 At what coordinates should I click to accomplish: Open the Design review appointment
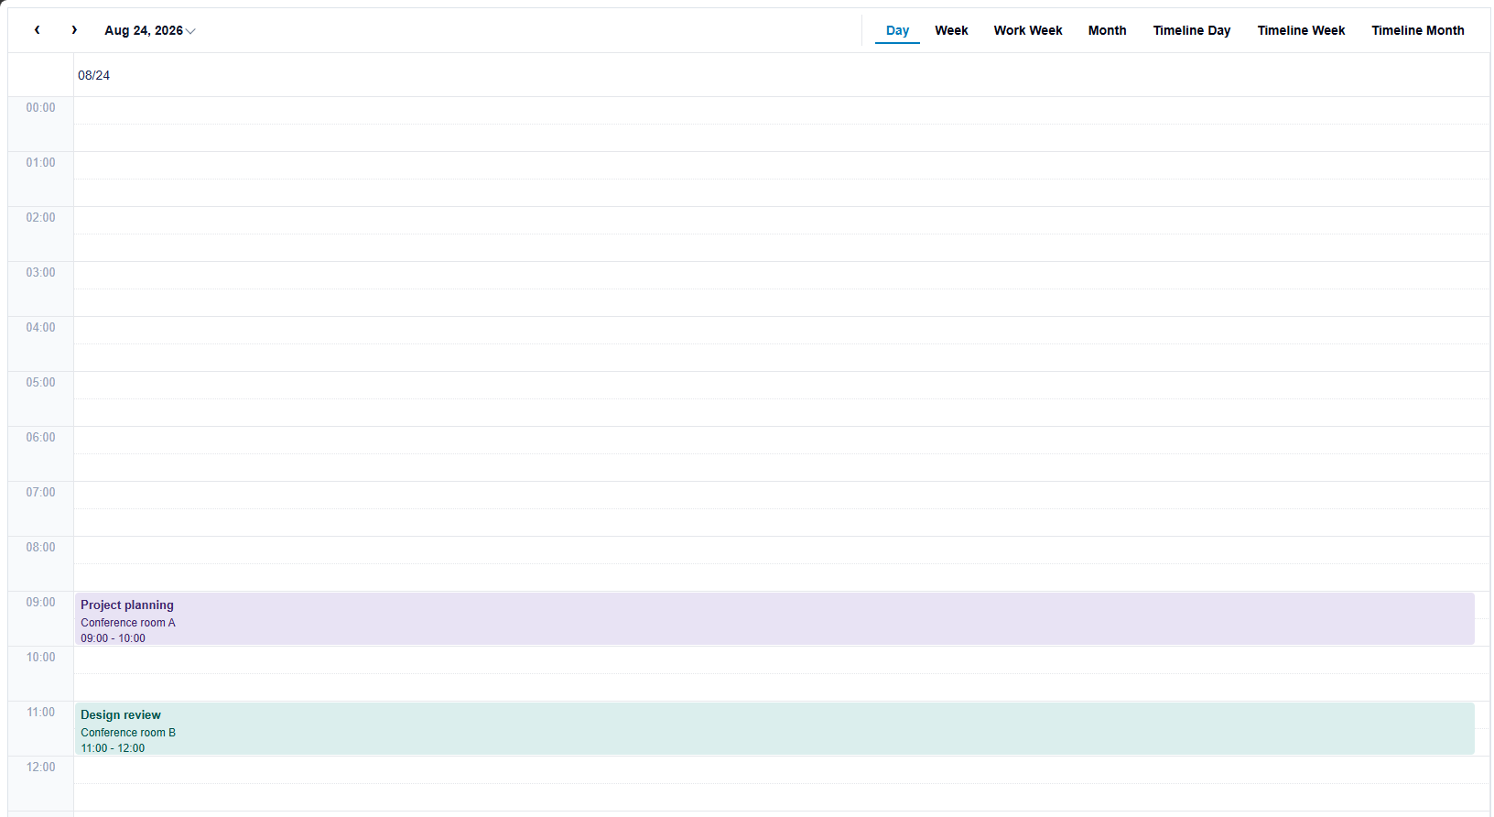[x=774, y=729]
